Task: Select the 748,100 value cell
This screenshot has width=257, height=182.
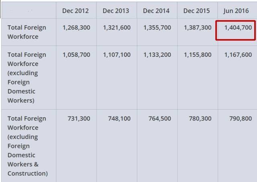Action: (x=119, y=118)
